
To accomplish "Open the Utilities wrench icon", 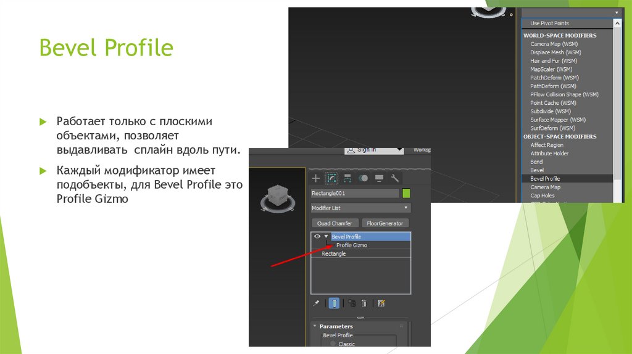I will pos(395,178).
